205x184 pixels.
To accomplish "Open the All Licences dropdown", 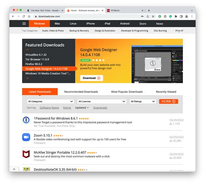I will (x=102, y=102).
